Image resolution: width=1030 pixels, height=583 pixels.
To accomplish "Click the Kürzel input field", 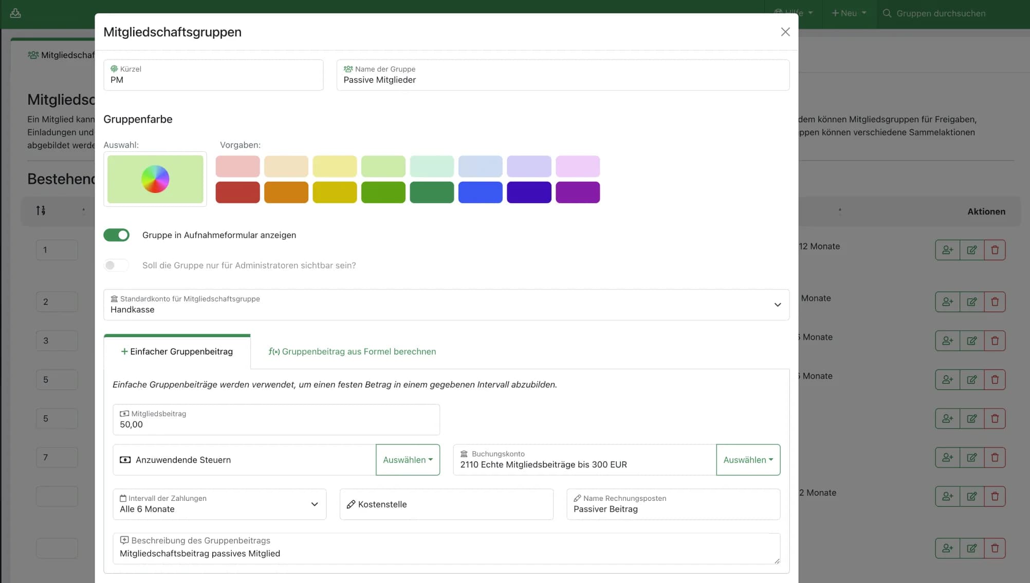I will point(213,75).
